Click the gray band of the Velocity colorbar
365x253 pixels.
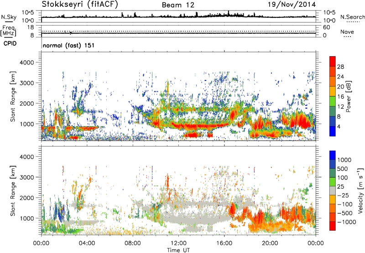click(x=333, y=191)
